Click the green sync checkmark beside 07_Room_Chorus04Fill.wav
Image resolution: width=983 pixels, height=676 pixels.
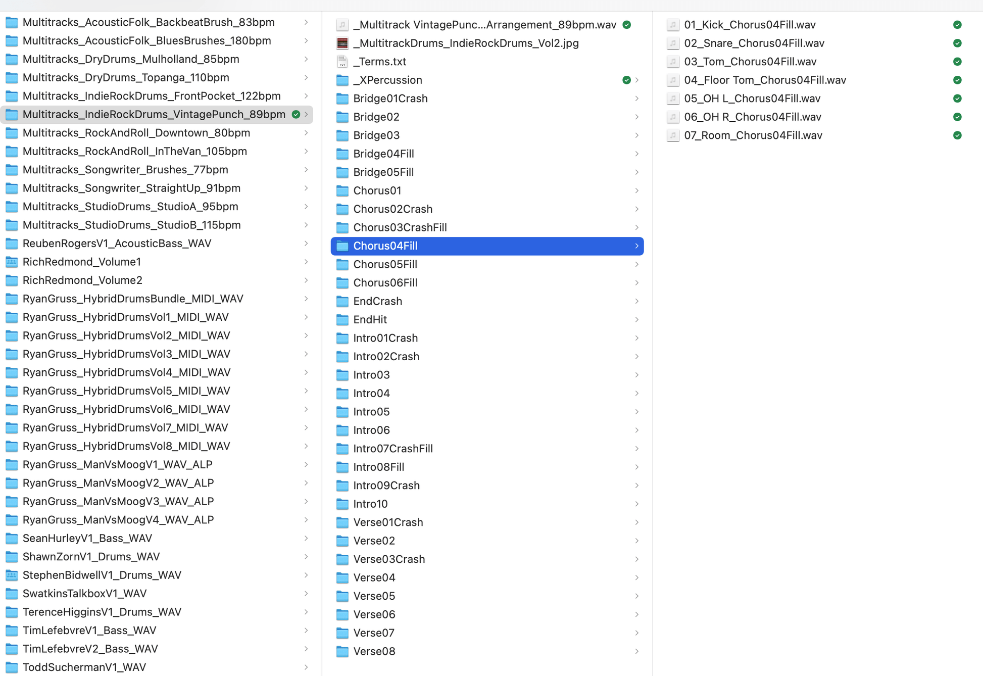pyautogui.click(x=957, y=135)
